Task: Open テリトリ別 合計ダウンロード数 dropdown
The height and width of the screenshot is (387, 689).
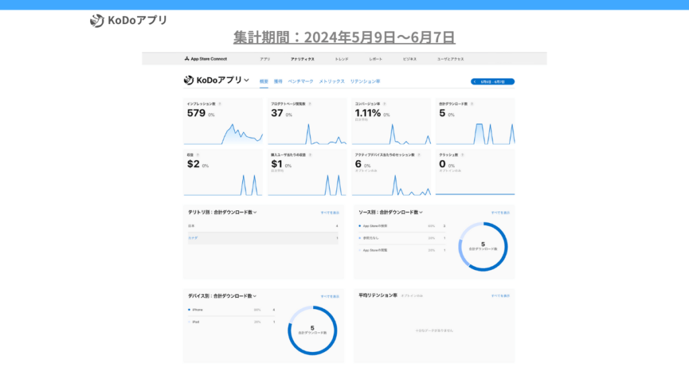Action: point(255,212)
